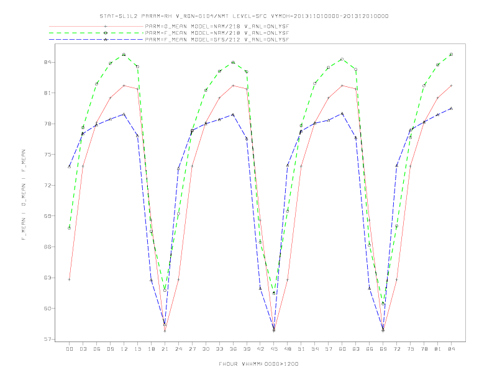Click y-axis tick label 84
The image size is (492, 380).
47,62
